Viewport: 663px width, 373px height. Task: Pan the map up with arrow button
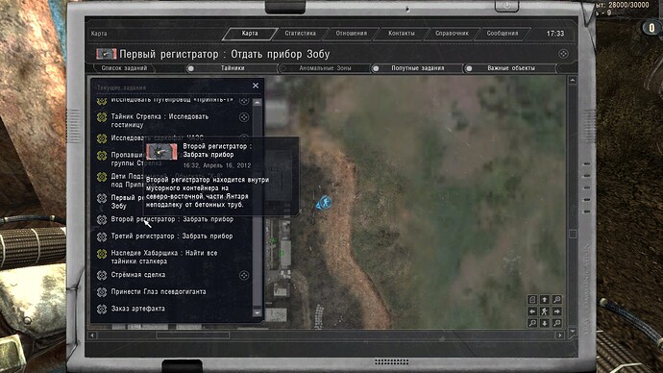click(545, 299)
